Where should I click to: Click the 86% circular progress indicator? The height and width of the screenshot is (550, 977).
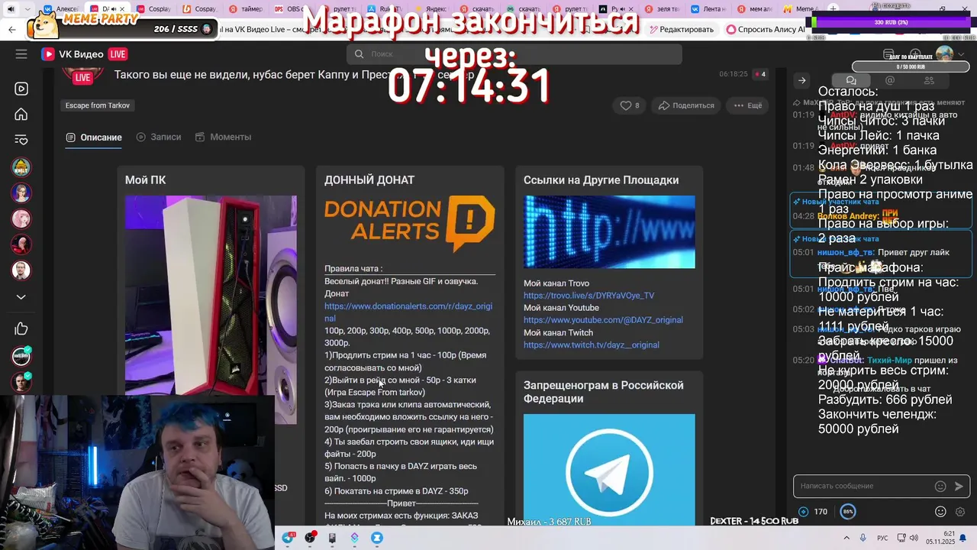(848, 512)
